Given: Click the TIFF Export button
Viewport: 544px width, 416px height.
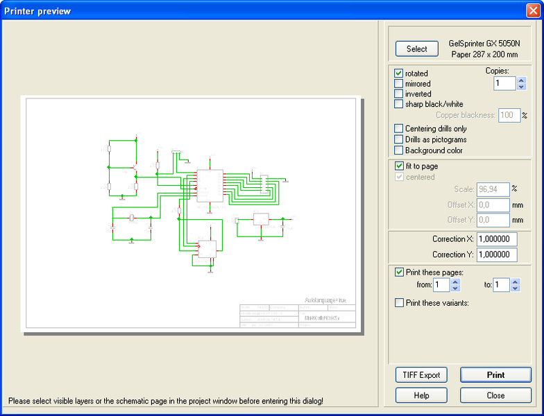Looking at the screenshot, I should coord(421,375).
